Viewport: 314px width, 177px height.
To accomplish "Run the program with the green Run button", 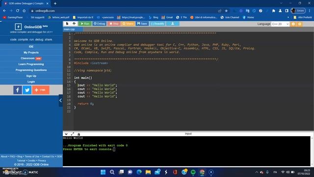I will 85,24.
